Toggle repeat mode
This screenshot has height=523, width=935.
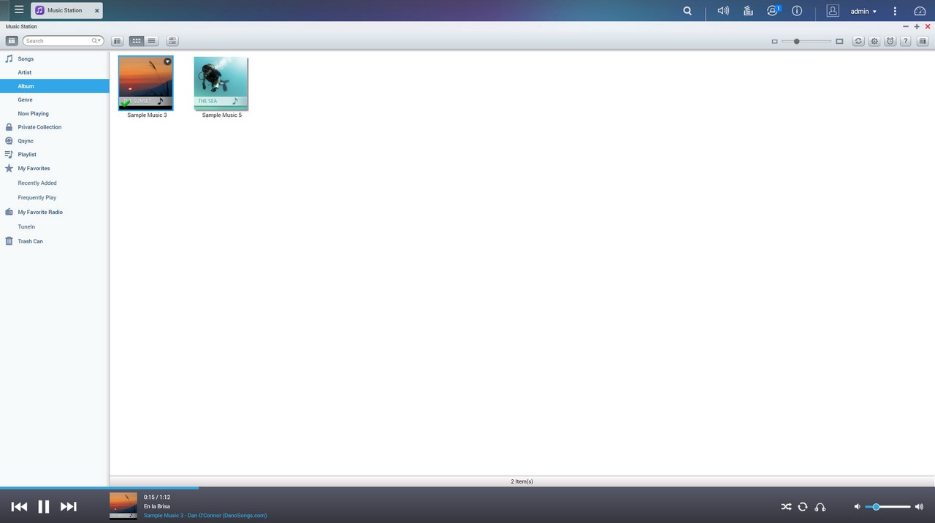(803, 507)
